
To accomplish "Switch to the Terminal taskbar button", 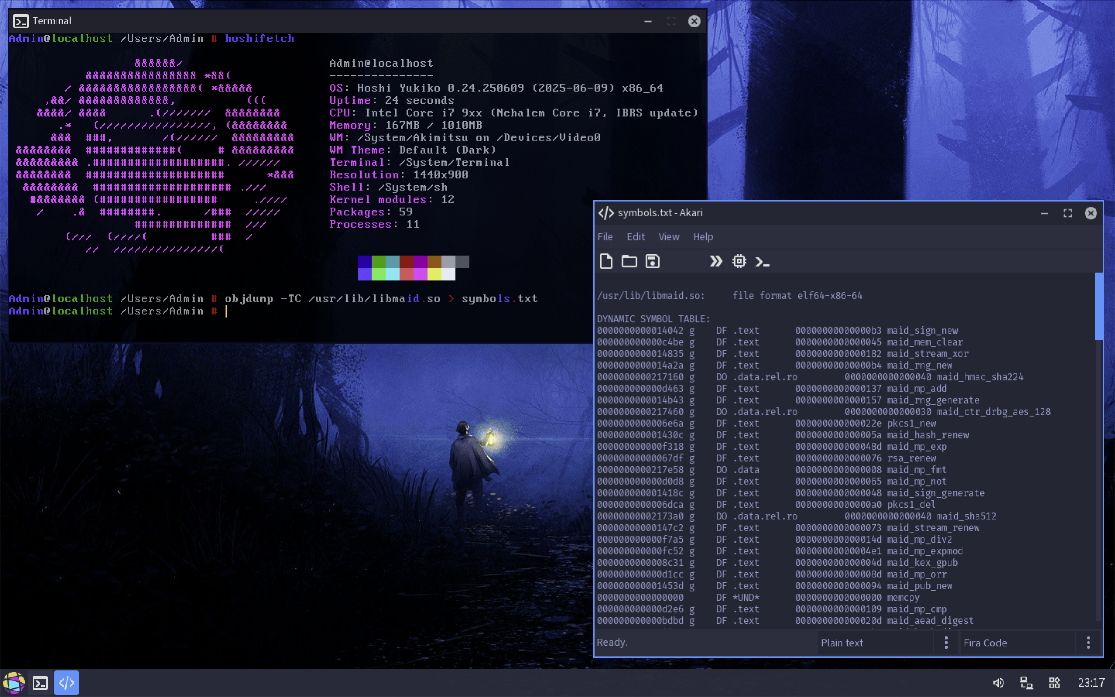I will [x=40, y=683].
